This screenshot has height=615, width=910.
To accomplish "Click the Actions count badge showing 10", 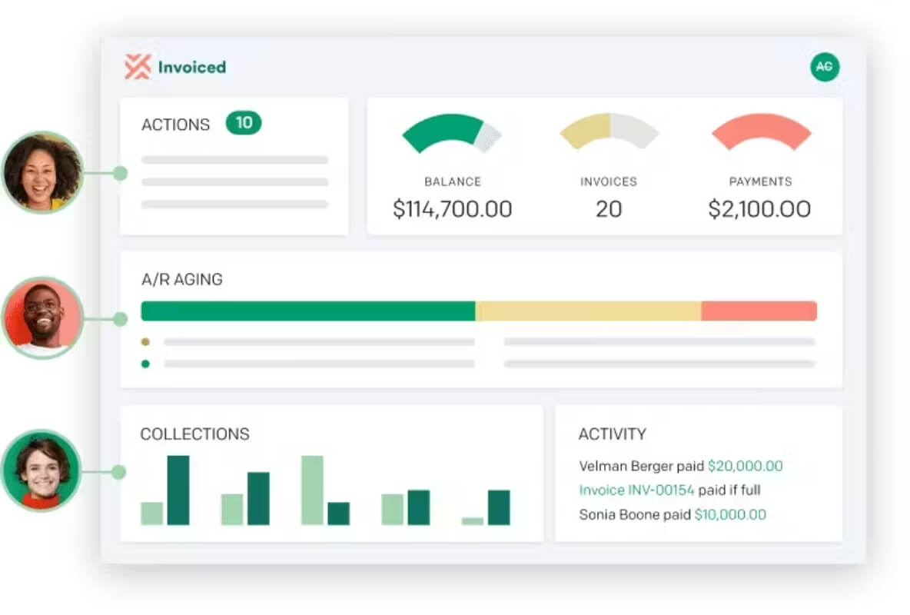I will click(x=244, y=123).
